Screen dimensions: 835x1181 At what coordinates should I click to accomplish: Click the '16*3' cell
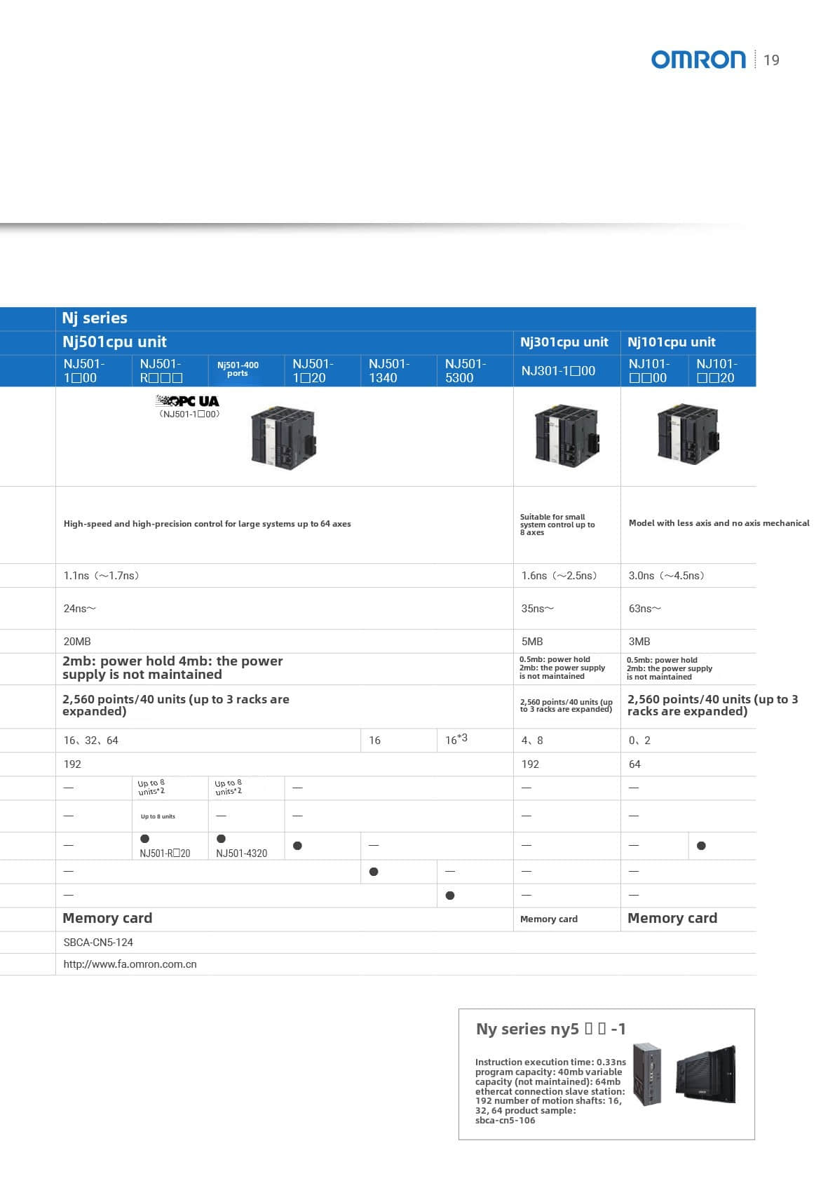click(456, 739)
